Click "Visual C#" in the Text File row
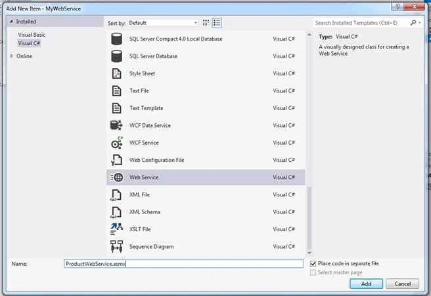This screenshot has height=296, width=431. [284, 91]
